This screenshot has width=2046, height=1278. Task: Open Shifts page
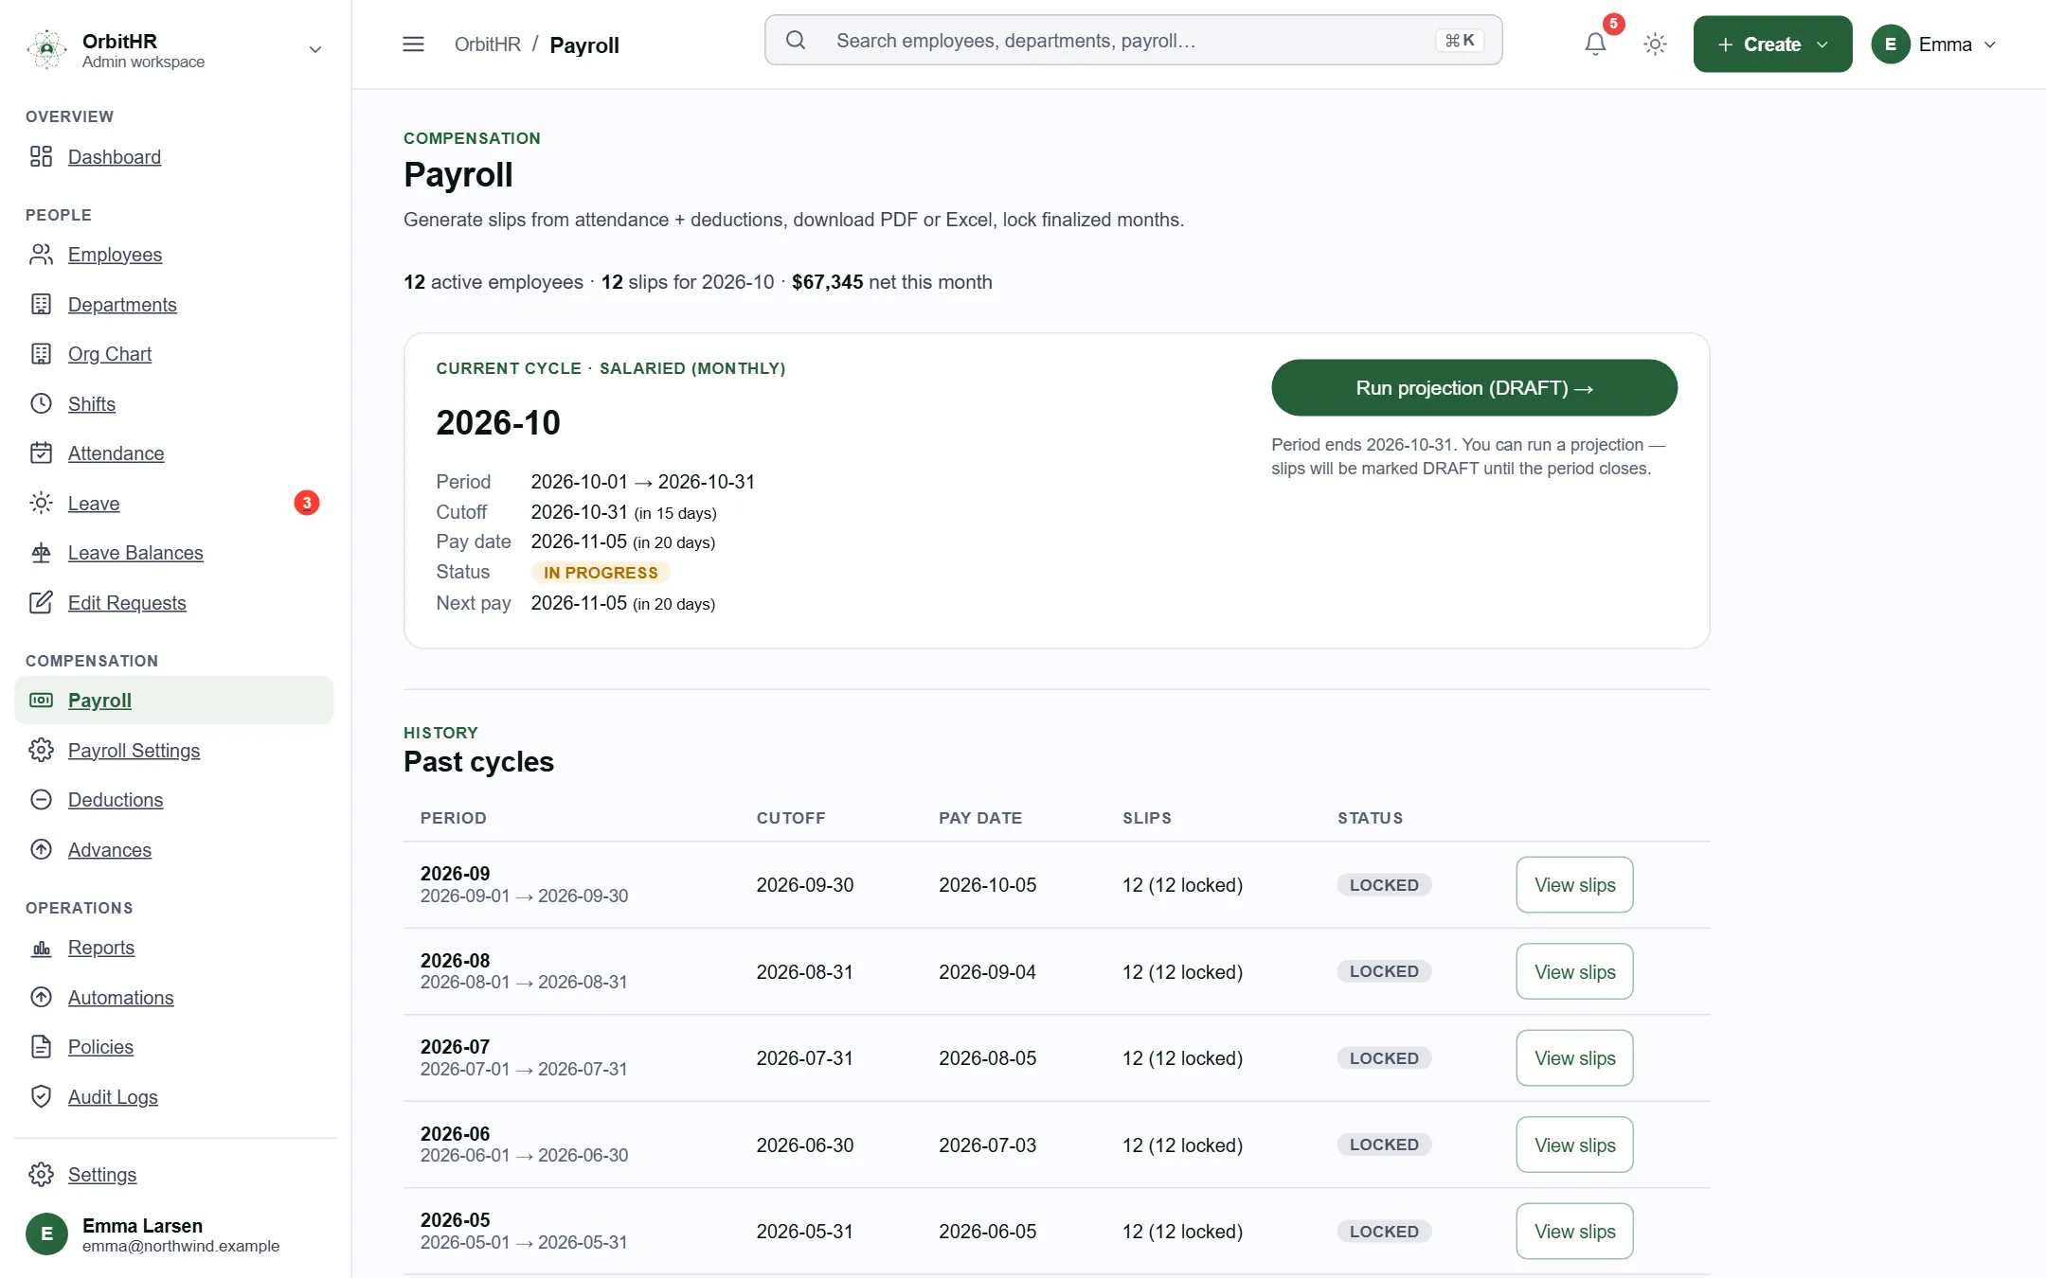pyautogui.click(x=92, y=403)
